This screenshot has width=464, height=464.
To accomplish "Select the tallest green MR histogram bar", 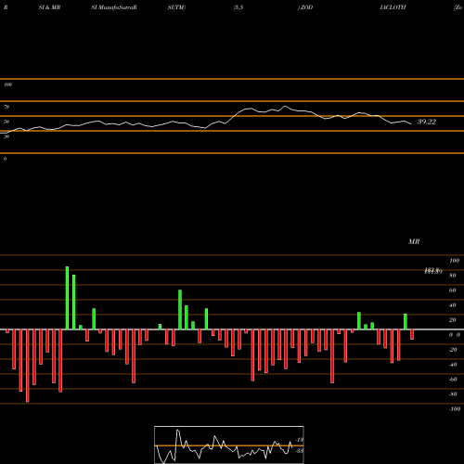I will click(67, 298).
